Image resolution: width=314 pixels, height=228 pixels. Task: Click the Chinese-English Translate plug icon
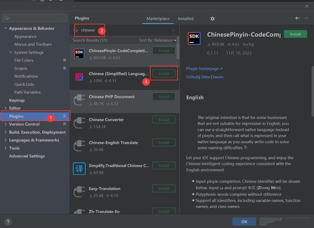coord(79,146)
